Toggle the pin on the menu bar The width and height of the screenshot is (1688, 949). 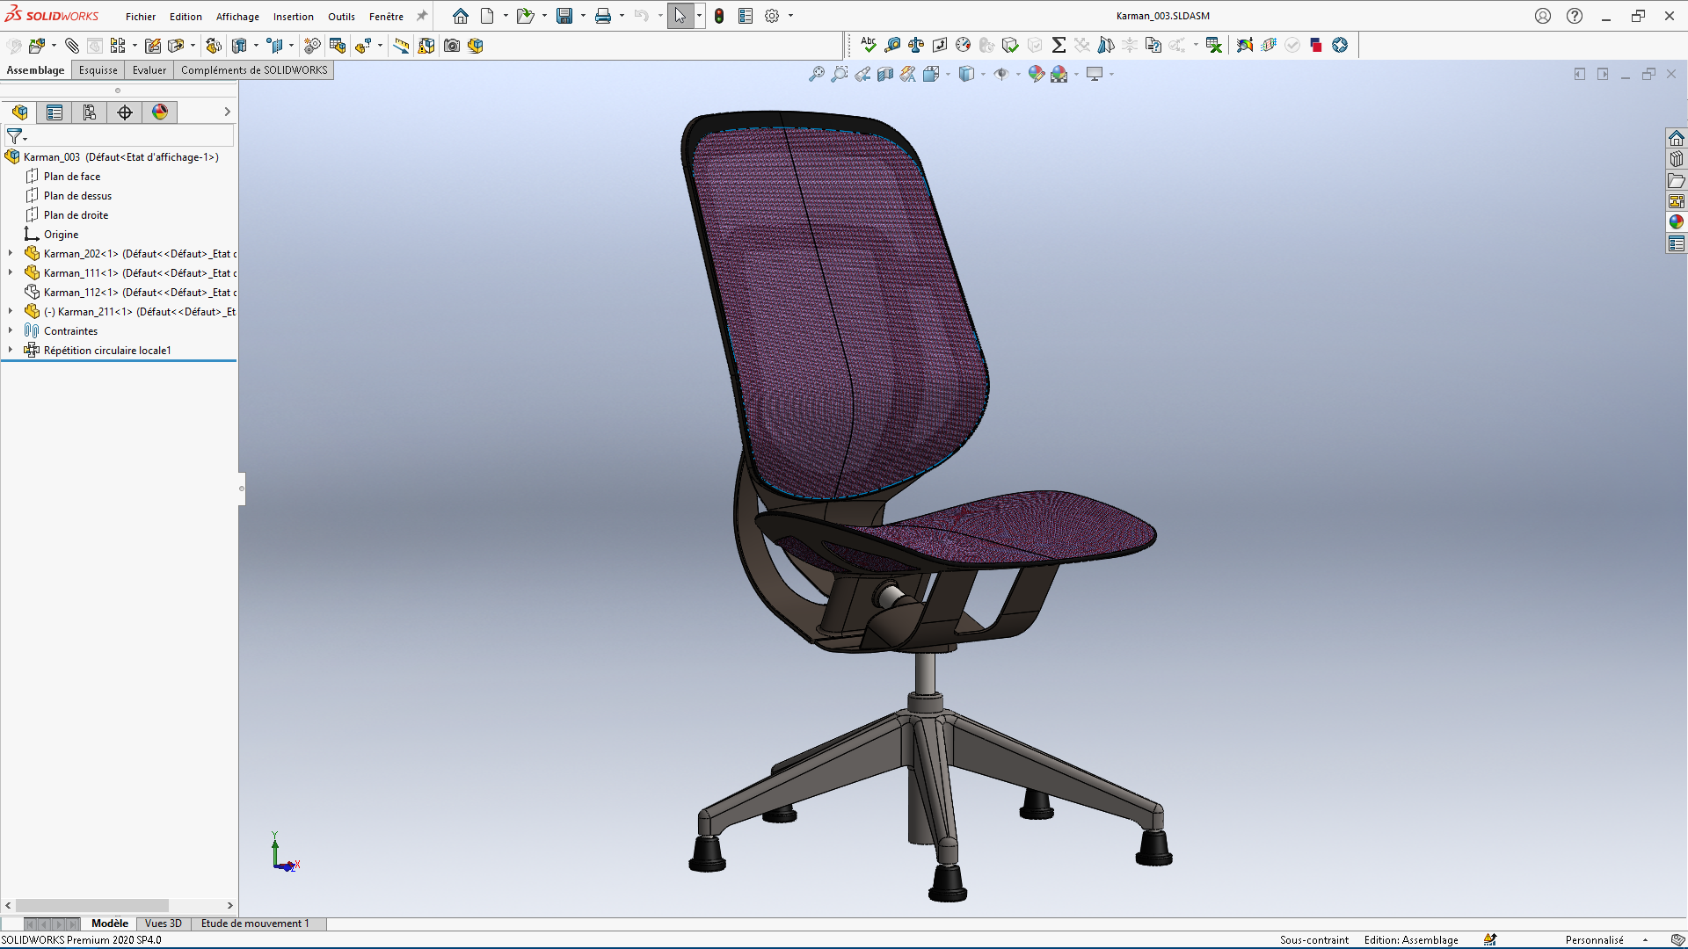422,16
